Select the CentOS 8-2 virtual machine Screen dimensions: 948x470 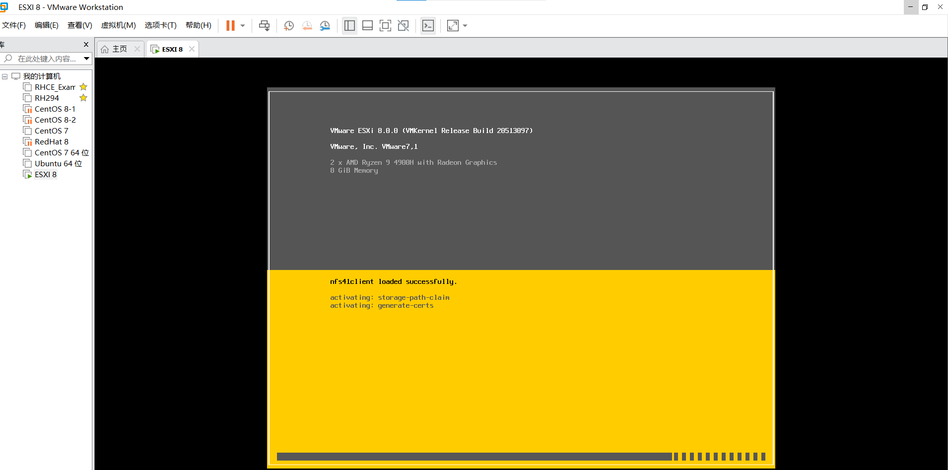tap(55, 120)
